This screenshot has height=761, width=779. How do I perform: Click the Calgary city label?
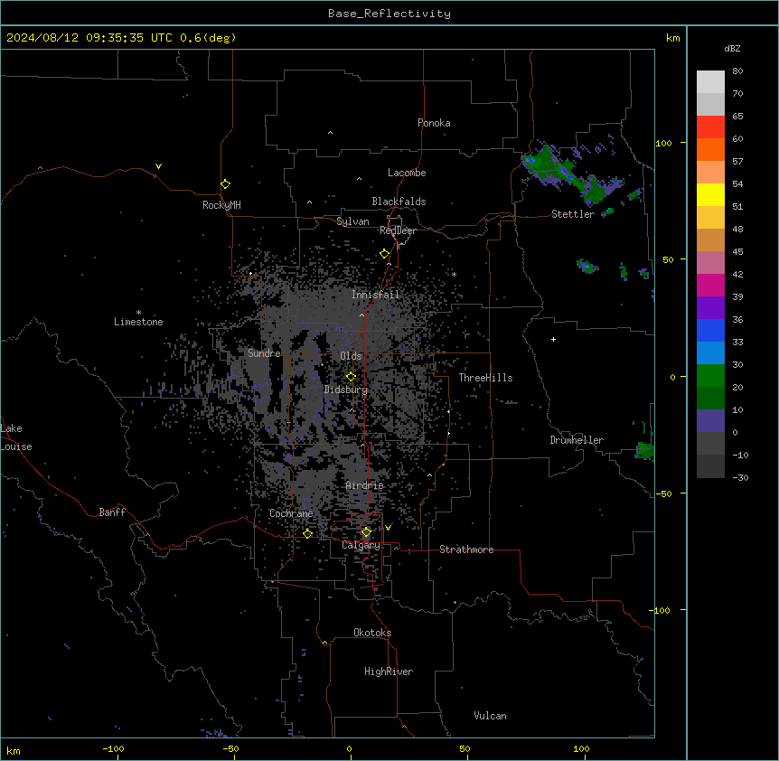tap(361, 545)
